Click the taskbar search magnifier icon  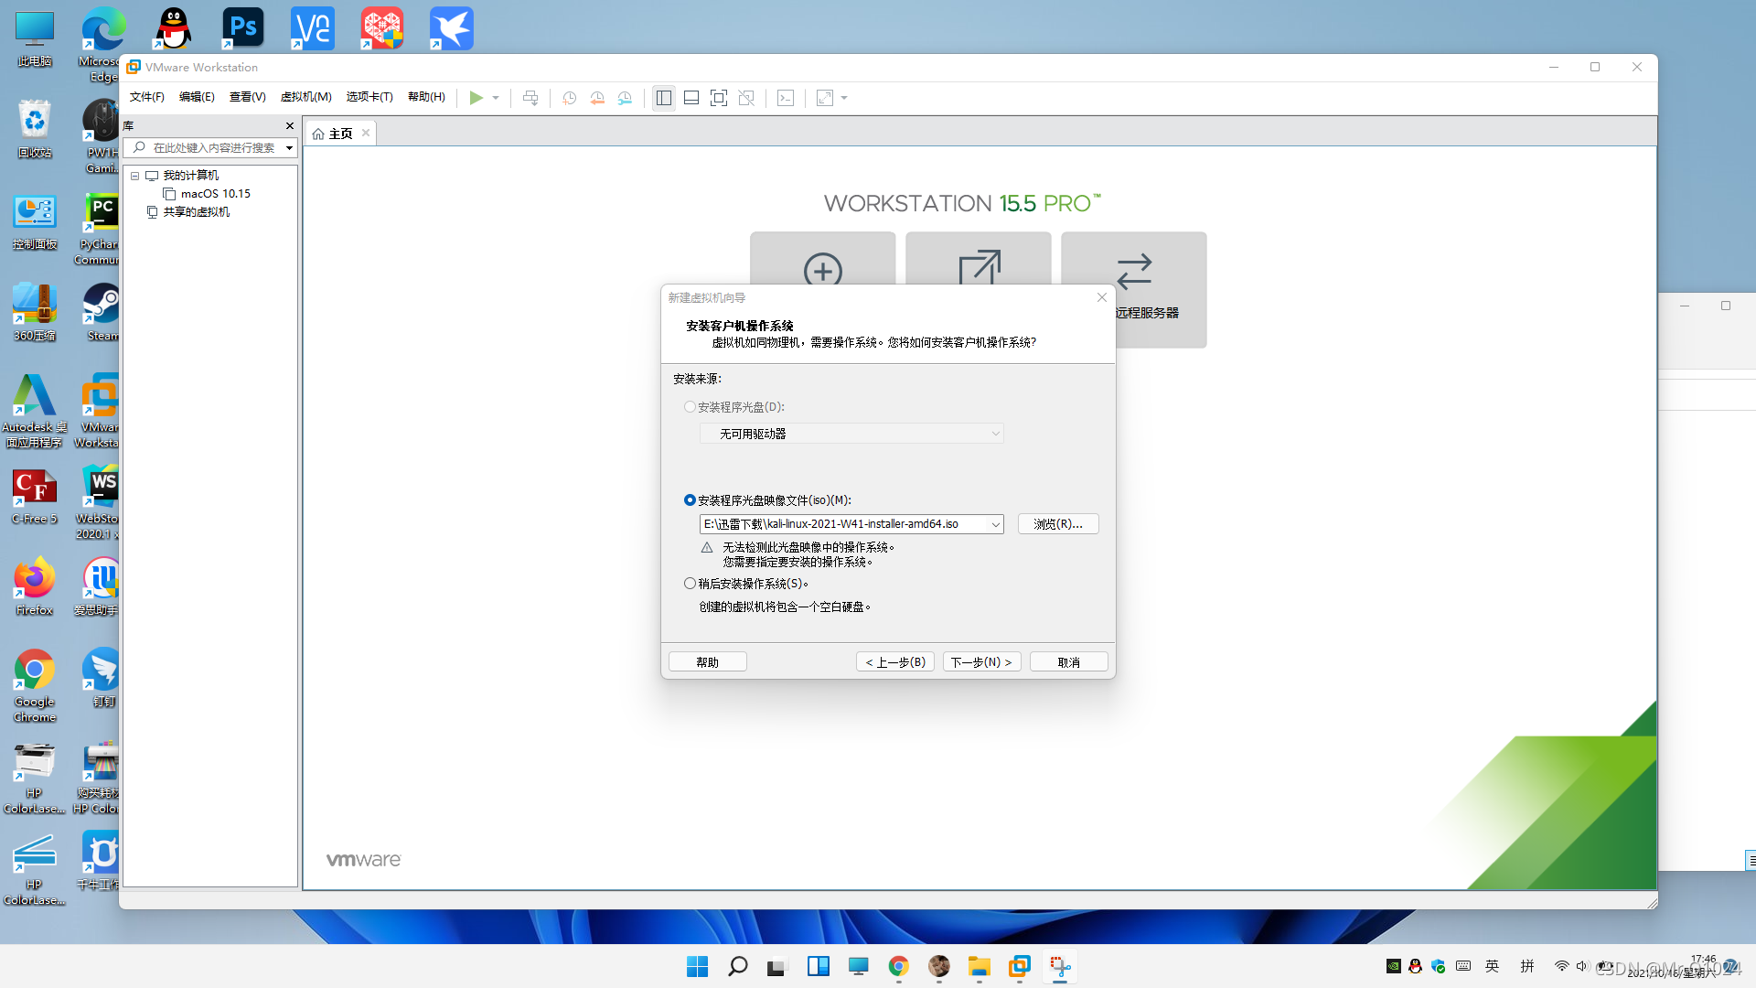tap(737, 966)
